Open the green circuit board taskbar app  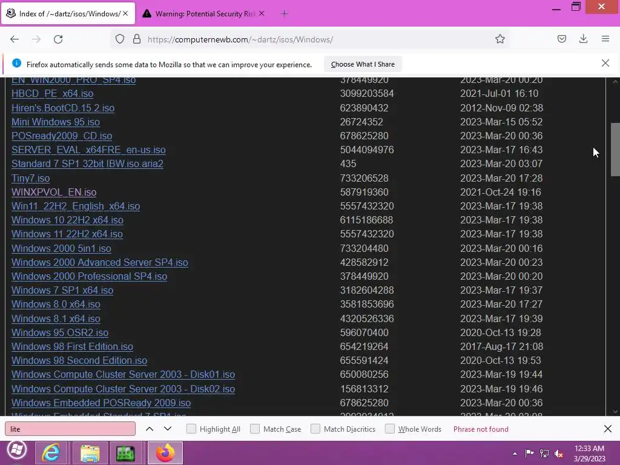pos(125,453)
